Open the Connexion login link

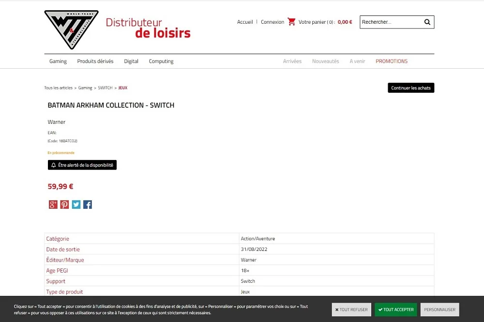(x=272, y=22)
